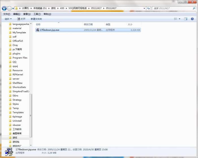Click the RIPKernel folder icon
Viewport: 198px width, 158px height.
[x=10, y=74]
